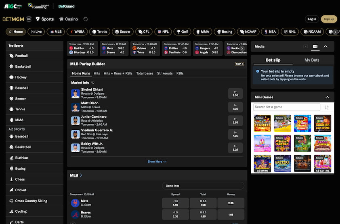This screenshot has height=224, width=340.
Task: Collapse the Media panel
Action: 325,46
